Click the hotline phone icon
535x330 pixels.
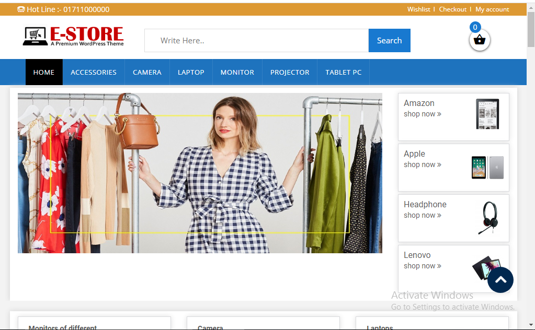pos(21,9)
